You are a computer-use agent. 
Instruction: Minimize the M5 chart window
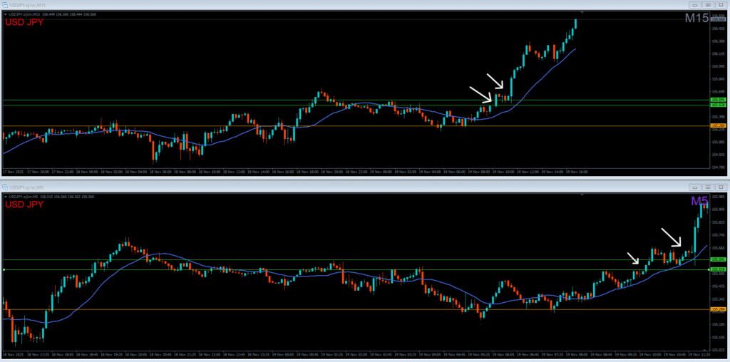694,187
